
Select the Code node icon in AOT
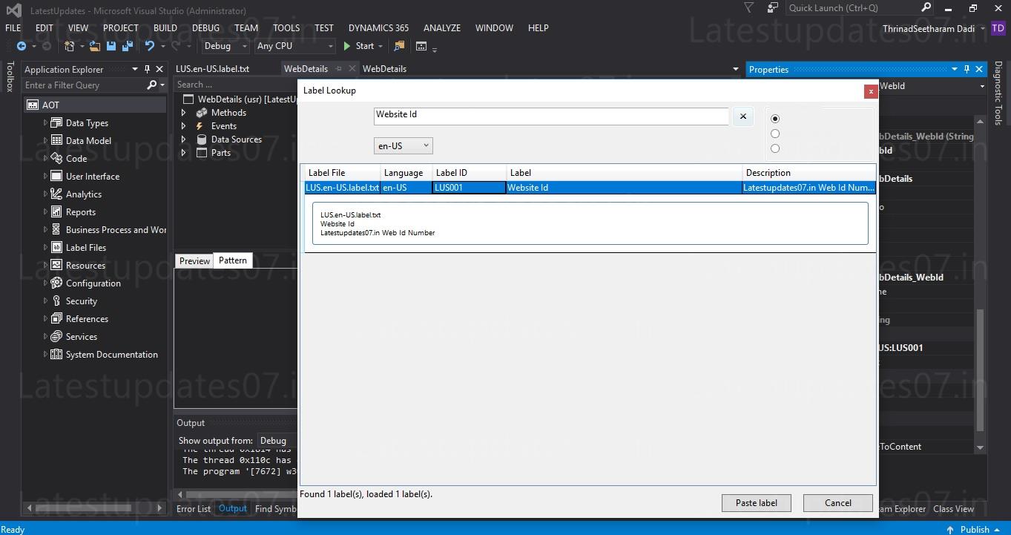pos(56,158)
